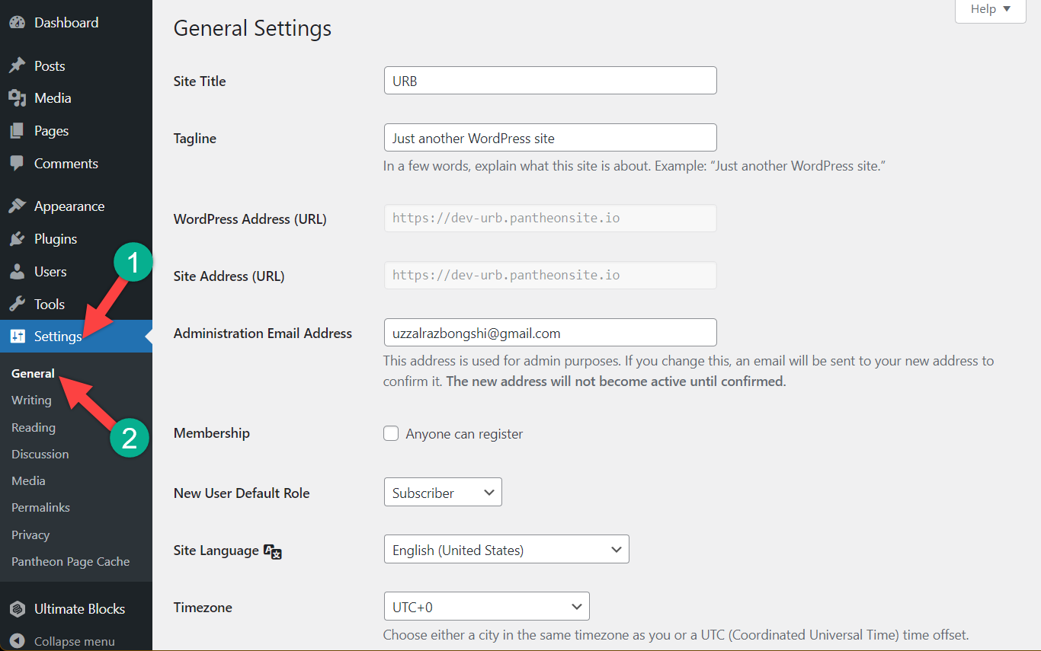The height and width of the screenshot is (651, 1041).
Task: Select the Posts pin icon
Action: 17,65
